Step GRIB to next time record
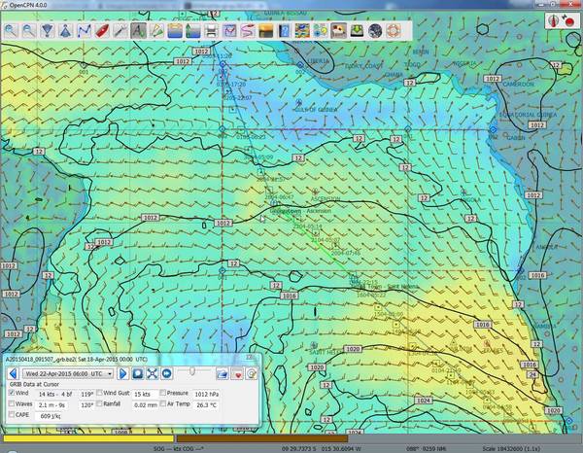Viewport: 583px width, 453px height. (x=122, y=373)
